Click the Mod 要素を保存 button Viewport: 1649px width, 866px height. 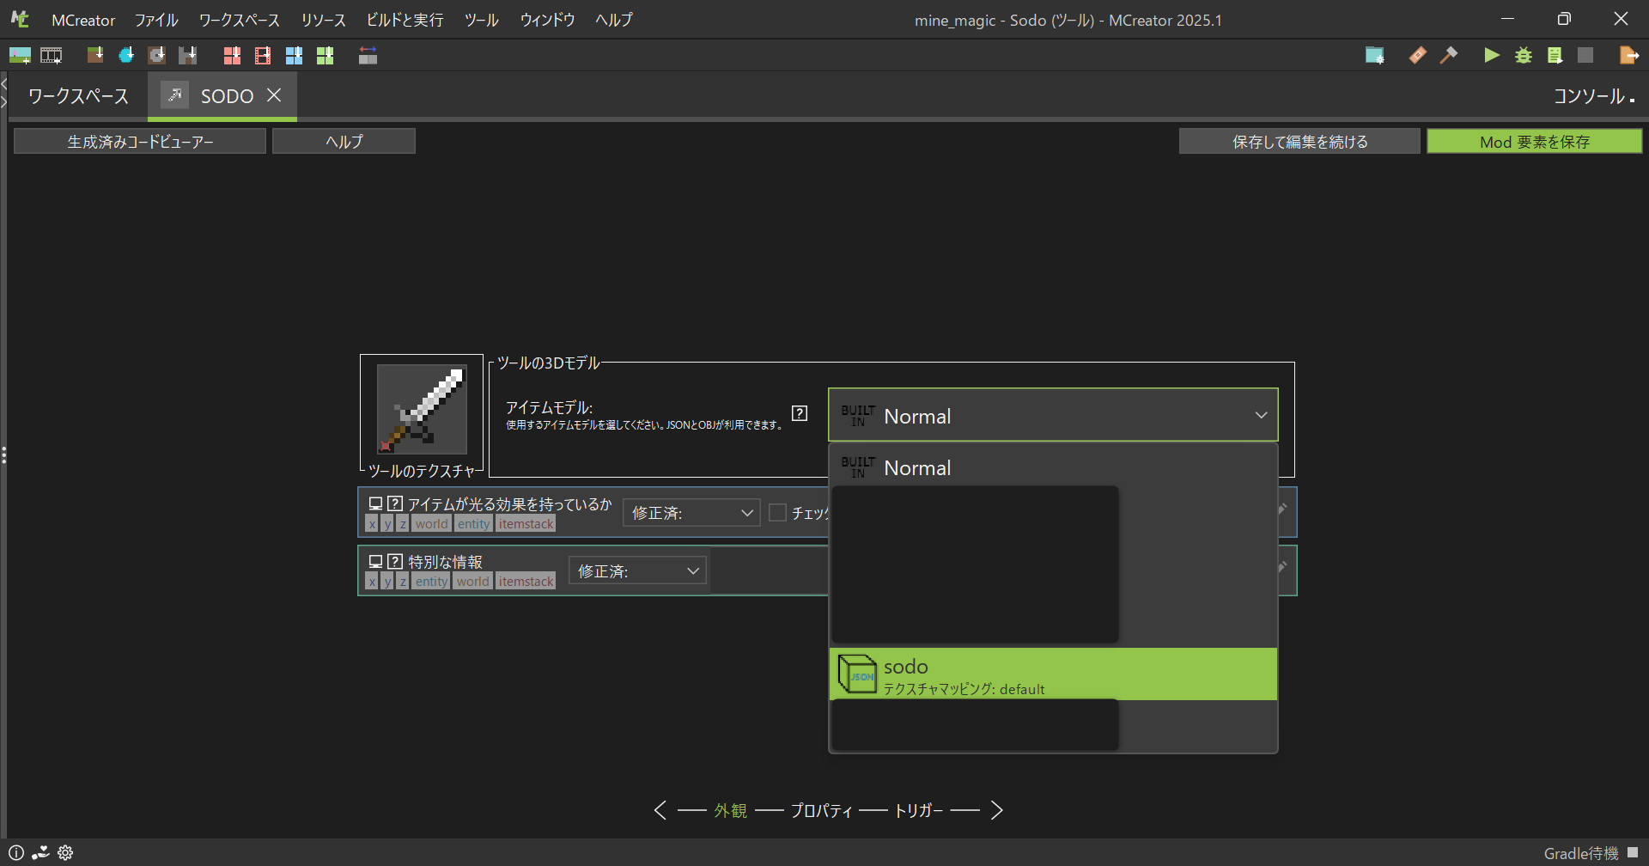tap(1534, 141)
